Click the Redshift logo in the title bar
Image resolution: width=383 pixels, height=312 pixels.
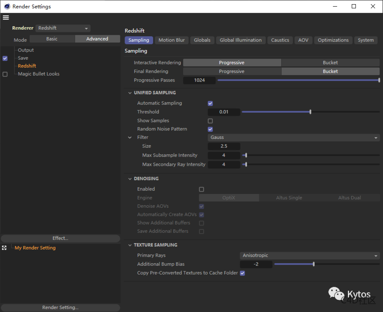click(7, 6)
